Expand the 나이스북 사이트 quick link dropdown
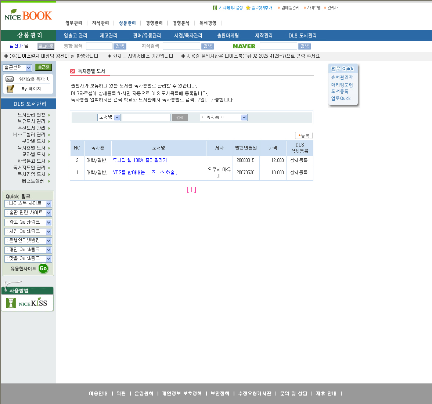This screenshot has height=404, width=432. click(x=28, y=203)
